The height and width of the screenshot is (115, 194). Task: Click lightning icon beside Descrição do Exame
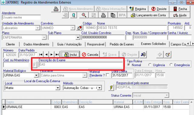tap(34, 65)
